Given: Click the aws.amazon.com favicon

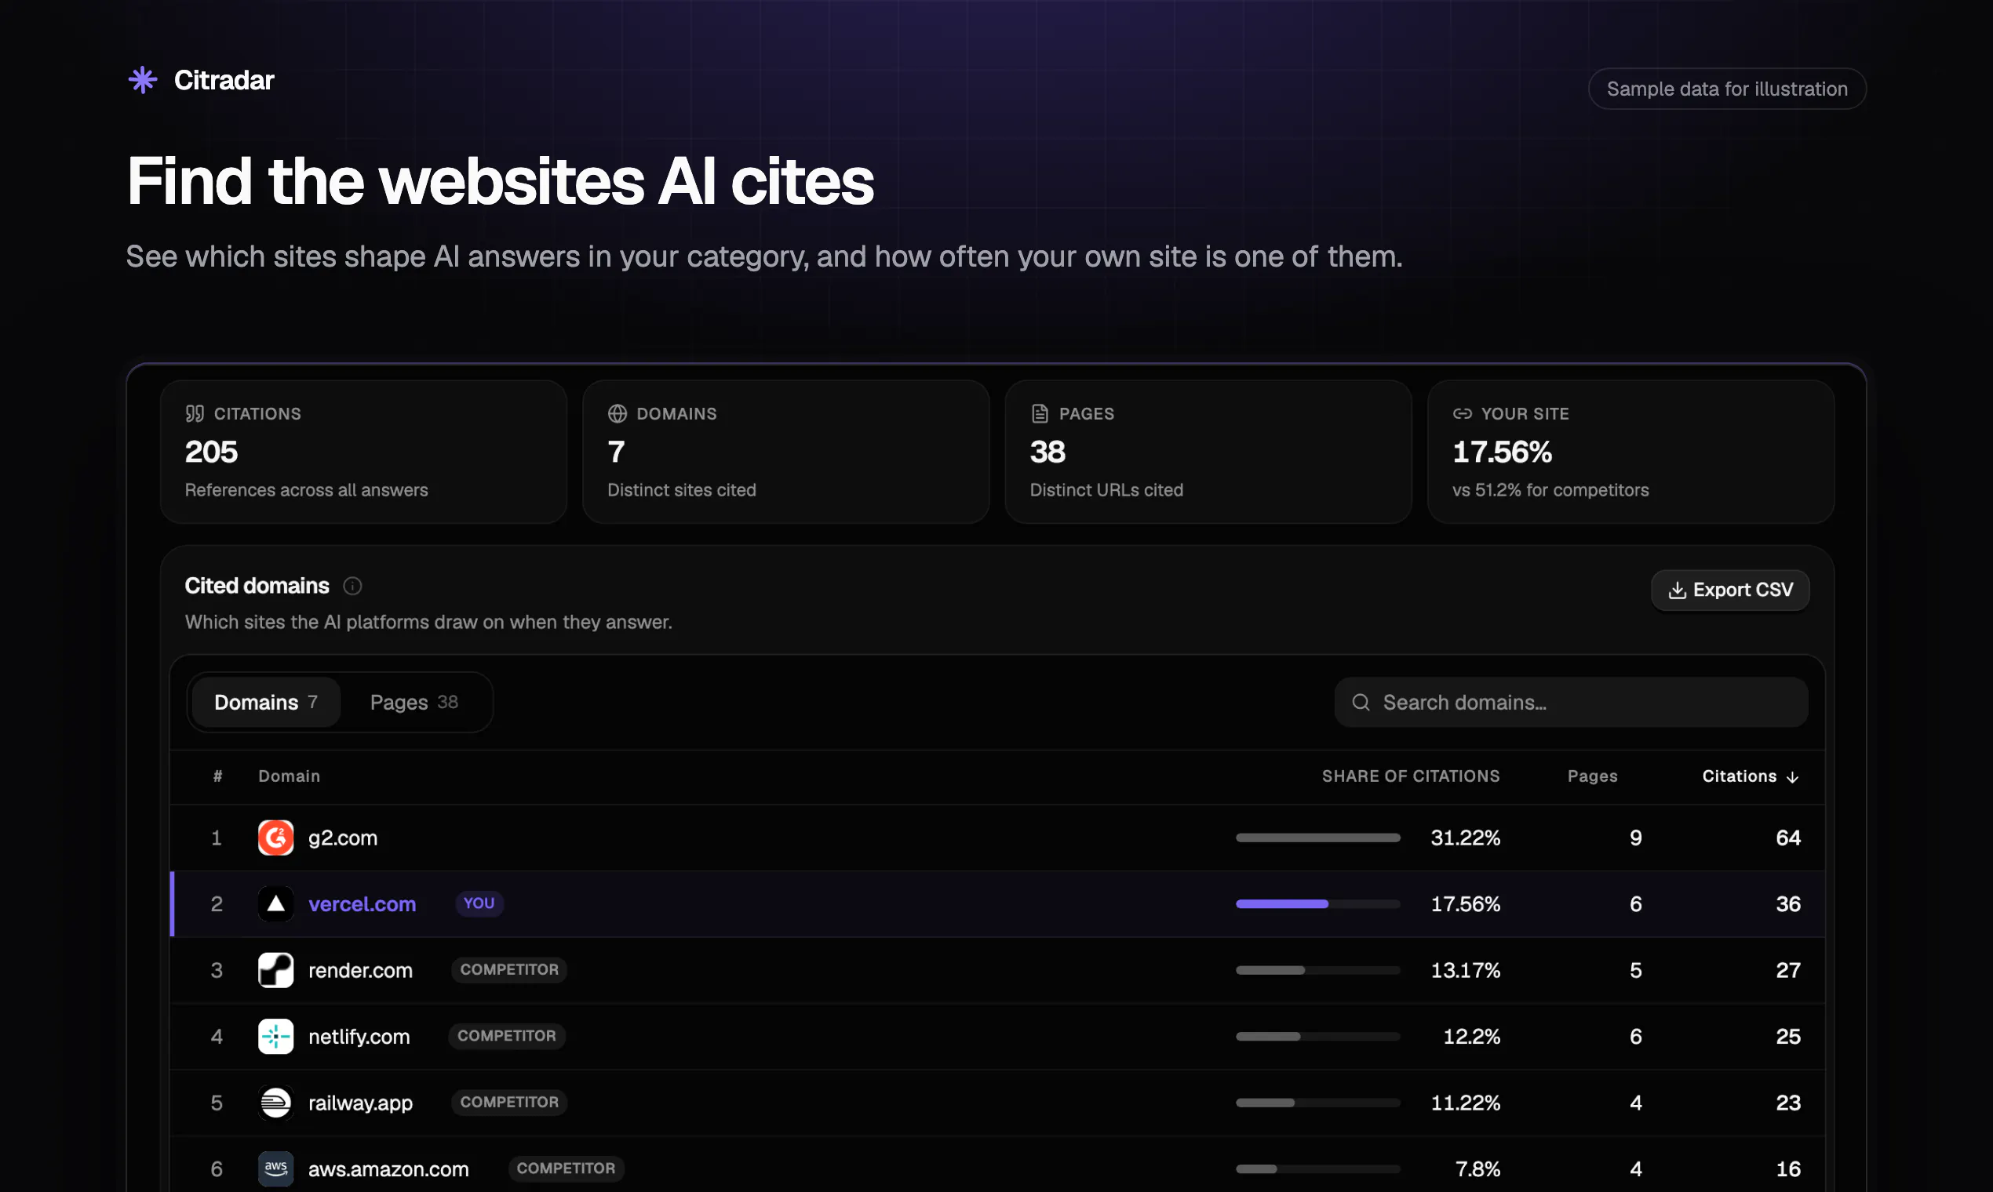Looking at the screenshot, I should [x=275, y=1168].
